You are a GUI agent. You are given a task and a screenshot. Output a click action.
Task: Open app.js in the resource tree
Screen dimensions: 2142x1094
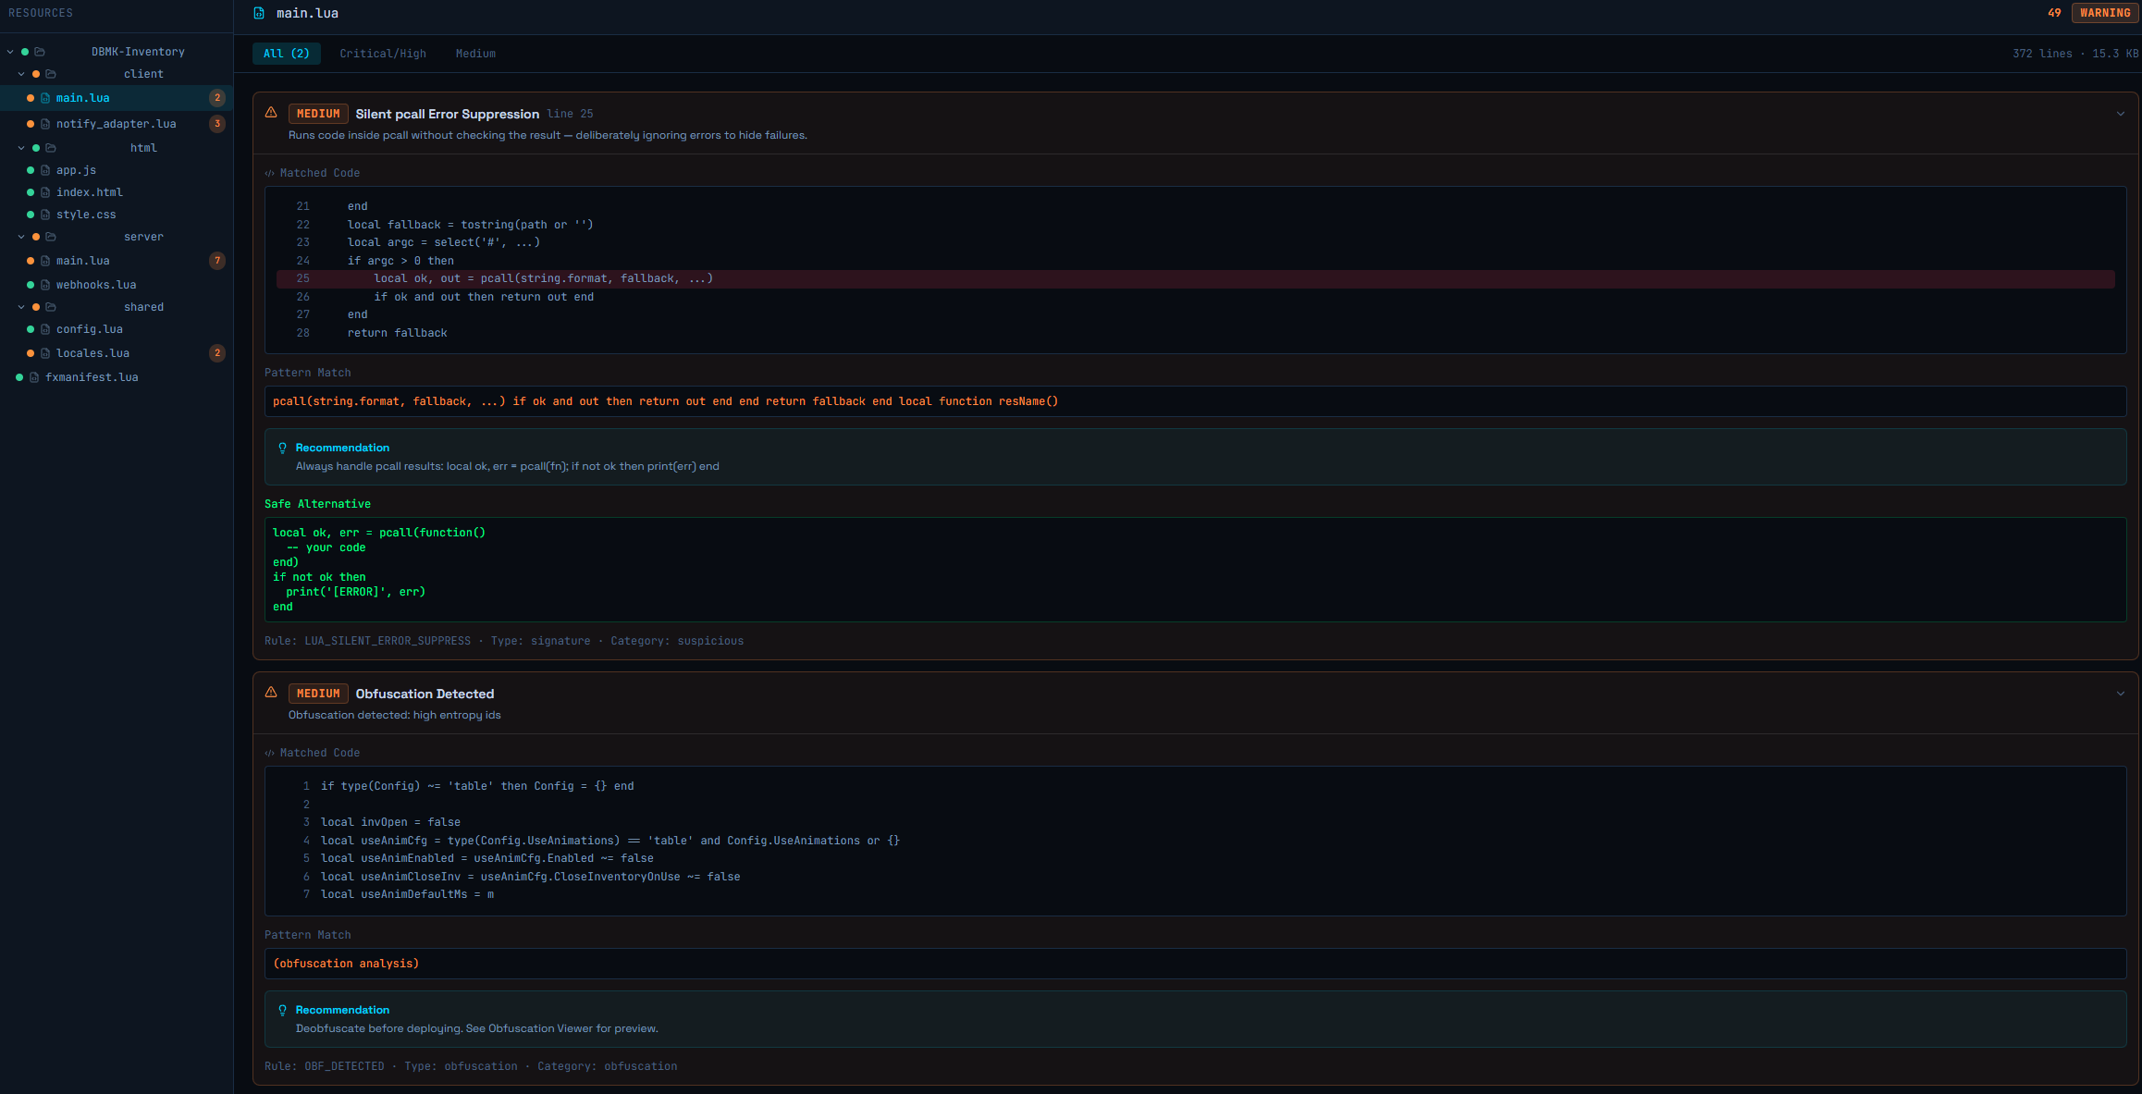coord(117,170)
